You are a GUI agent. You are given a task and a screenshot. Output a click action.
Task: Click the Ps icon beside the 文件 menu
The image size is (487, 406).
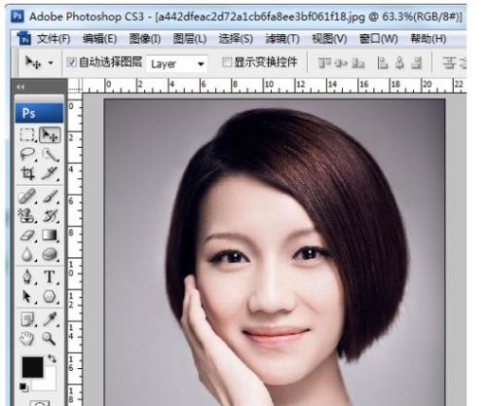coord(24,38)
